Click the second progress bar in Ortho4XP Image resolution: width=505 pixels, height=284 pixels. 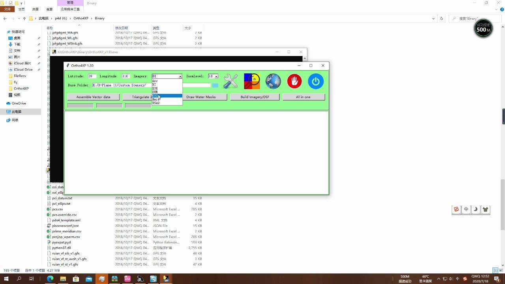click(x=109, y=105)
